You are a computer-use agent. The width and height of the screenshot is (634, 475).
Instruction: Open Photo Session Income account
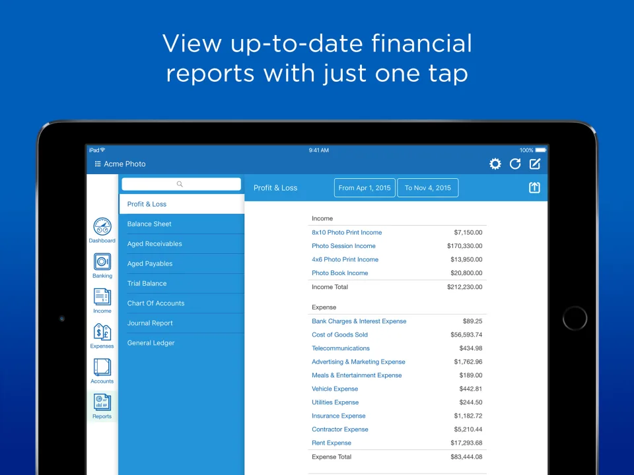tap(343, 245)
